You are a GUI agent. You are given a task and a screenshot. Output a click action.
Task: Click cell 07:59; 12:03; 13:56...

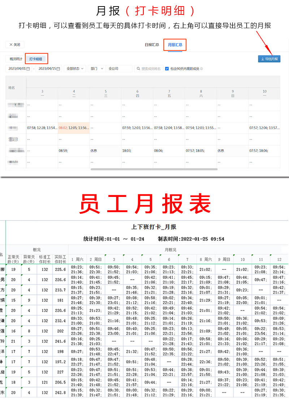click(137, 128)
